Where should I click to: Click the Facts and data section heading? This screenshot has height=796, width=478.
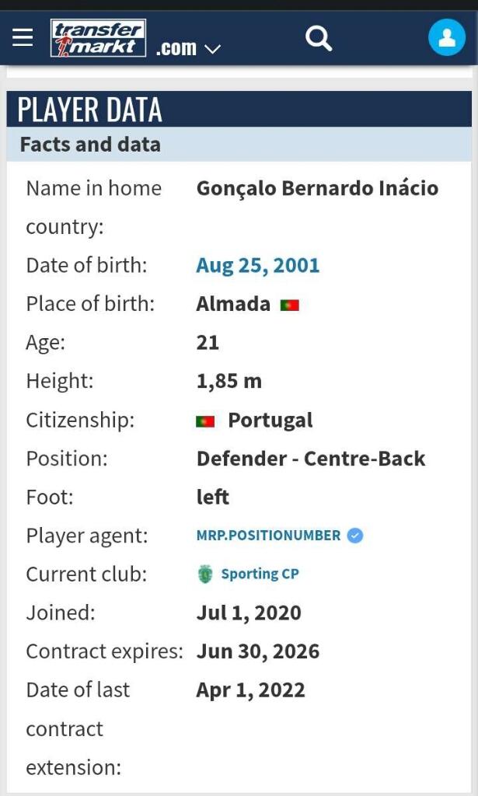(x=90, y=145)
